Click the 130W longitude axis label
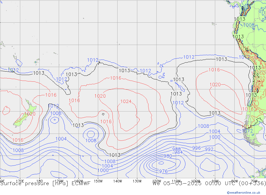266x195 pixels. point(137,181)
